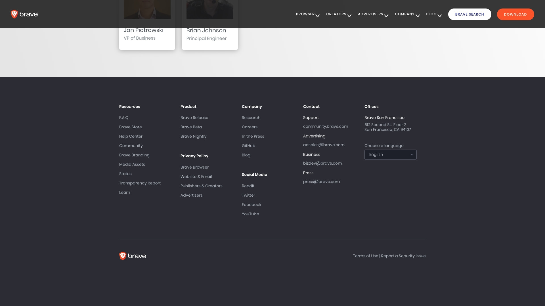Open Media Assets link

pos(132,164)
